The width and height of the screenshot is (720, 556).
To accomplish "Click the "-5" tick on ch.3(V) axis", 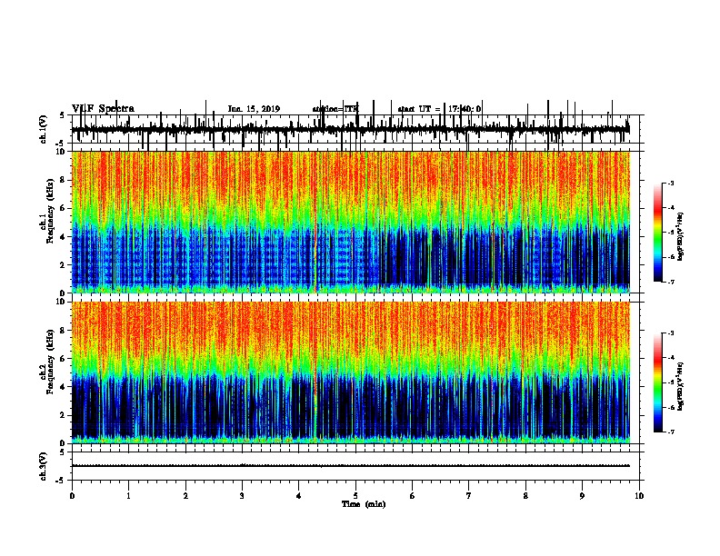I will (61, 481).
